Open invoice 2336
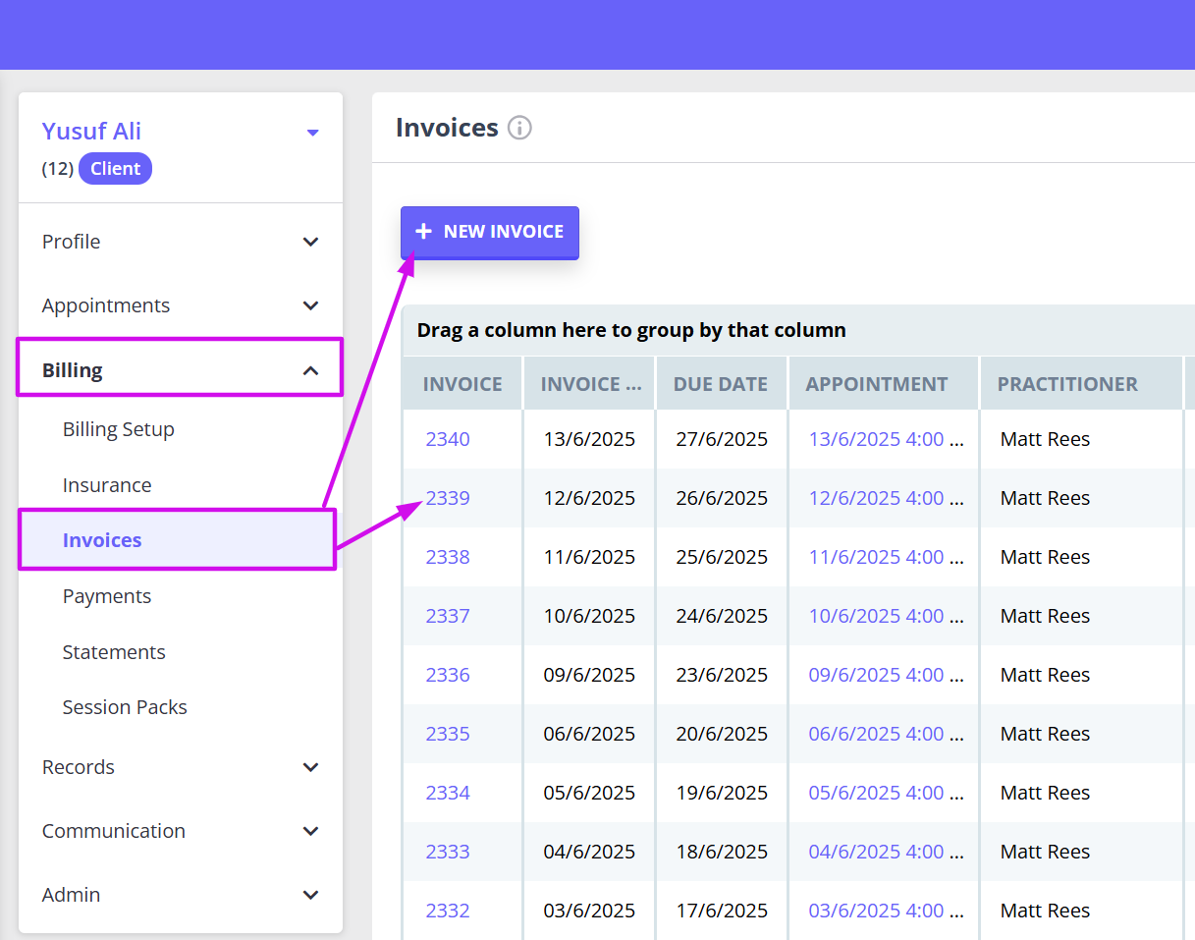The height and width of the screenshot is (940, 1195). tap(448, 675)
